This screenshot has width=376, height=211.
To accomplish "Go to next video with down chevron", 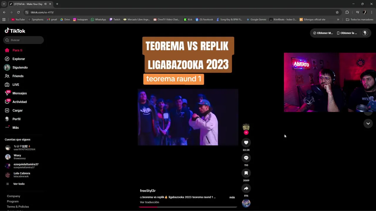I will pos(368,124).
